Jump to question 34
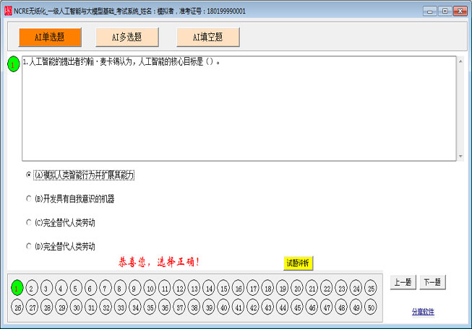The height and width of the screenshot is (329, 472). click(x=135, y=307)
